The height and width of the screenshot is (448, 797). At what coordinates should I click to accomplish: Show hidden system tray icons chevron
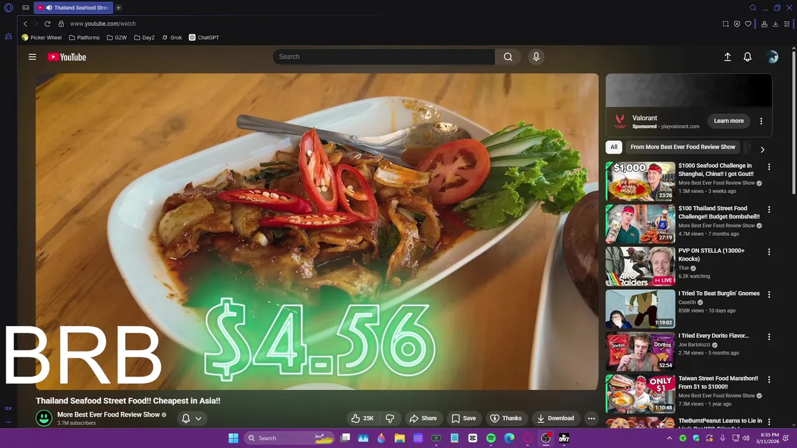pos(669,438)
